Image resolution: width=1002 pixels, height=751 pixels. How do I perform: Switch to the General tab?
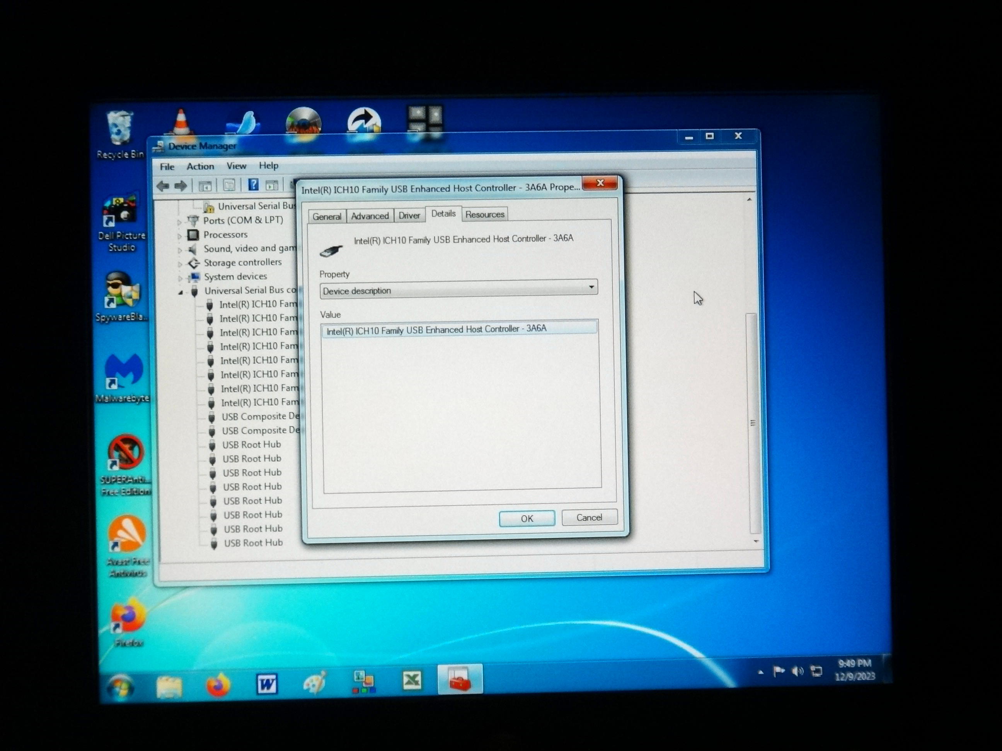click(327, 216)
